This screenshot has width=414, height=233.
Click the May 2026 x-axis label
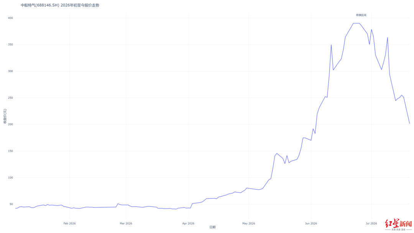(x=249, y=223)
